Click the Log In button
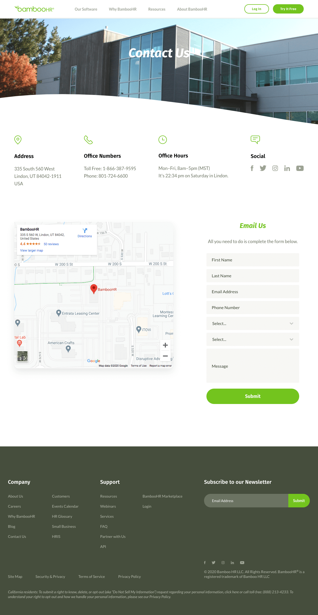The width and height of the screenshot is (318, 615). pos(257,9)
